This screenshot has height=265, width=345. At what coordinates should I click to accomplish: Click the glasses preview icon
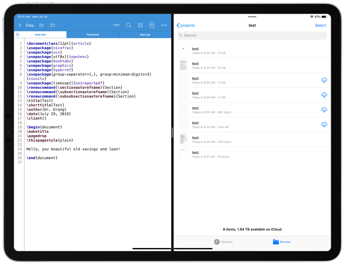[116, 25]
